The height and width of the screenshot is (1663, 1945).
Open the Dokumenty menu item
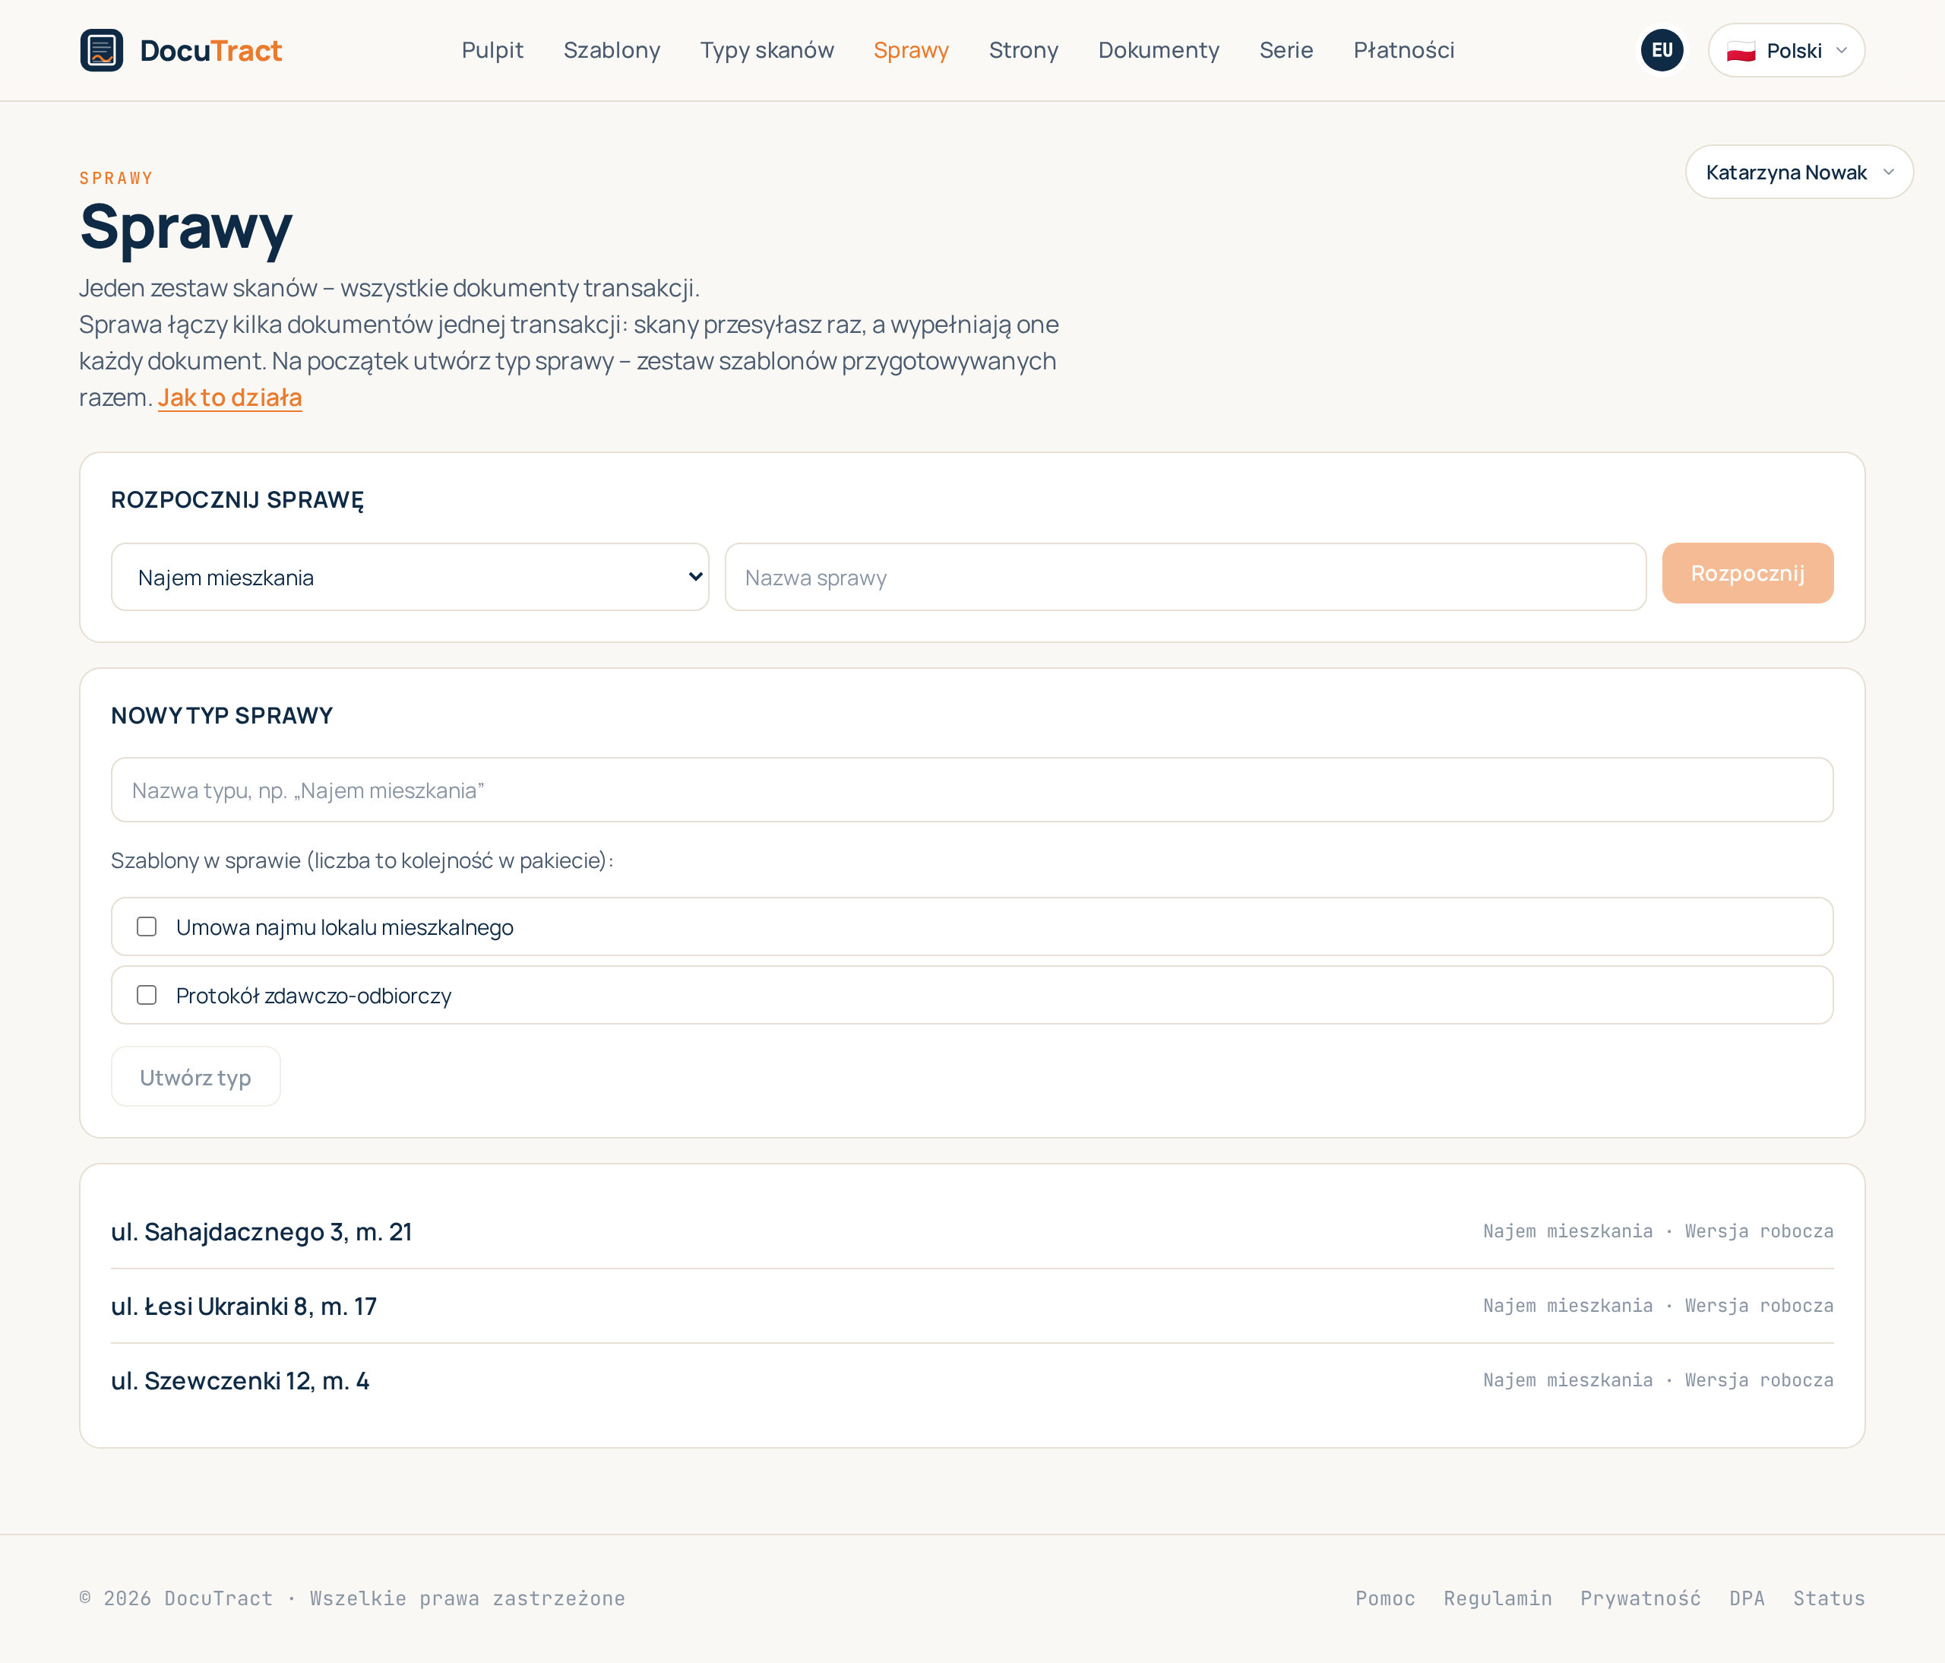[1159, 49]
